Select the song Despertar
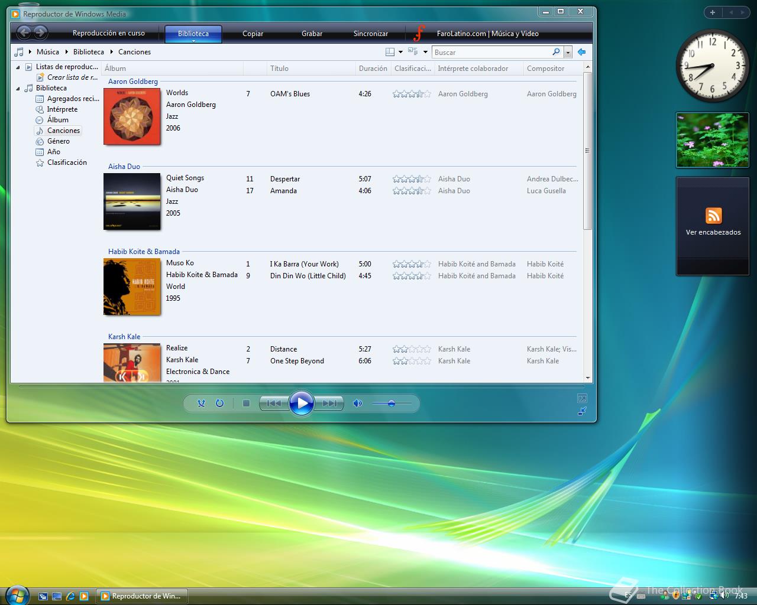 click(285, 179)
